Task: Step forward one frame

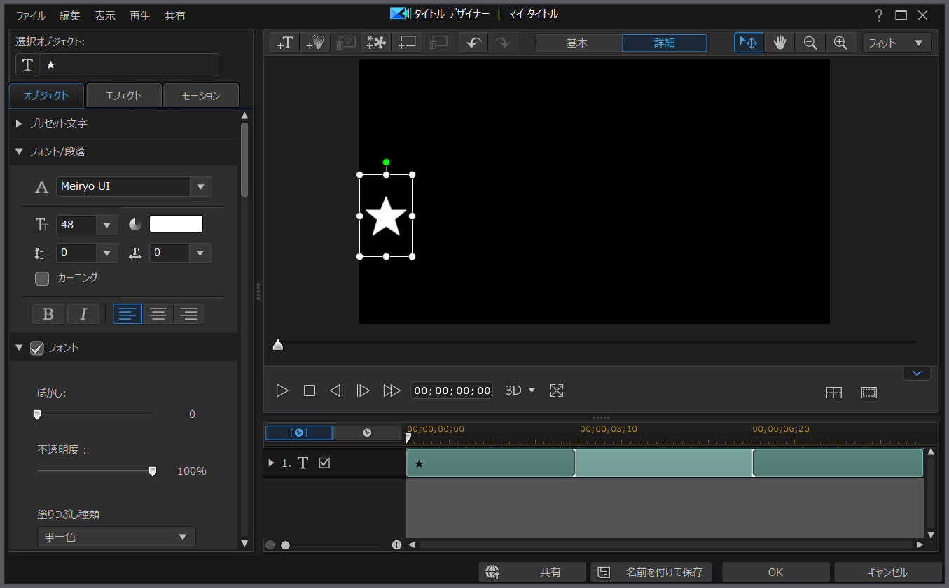Action: pos(363,391)
